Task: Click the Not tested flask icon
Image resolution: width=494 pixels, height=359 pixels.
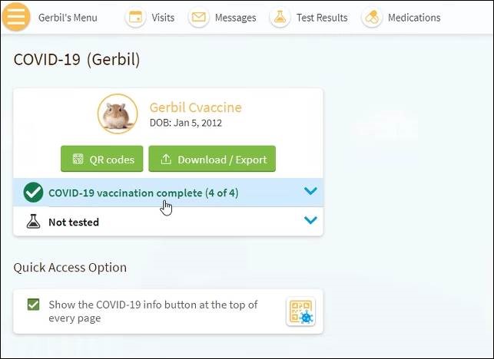Action: coord(33,222)
